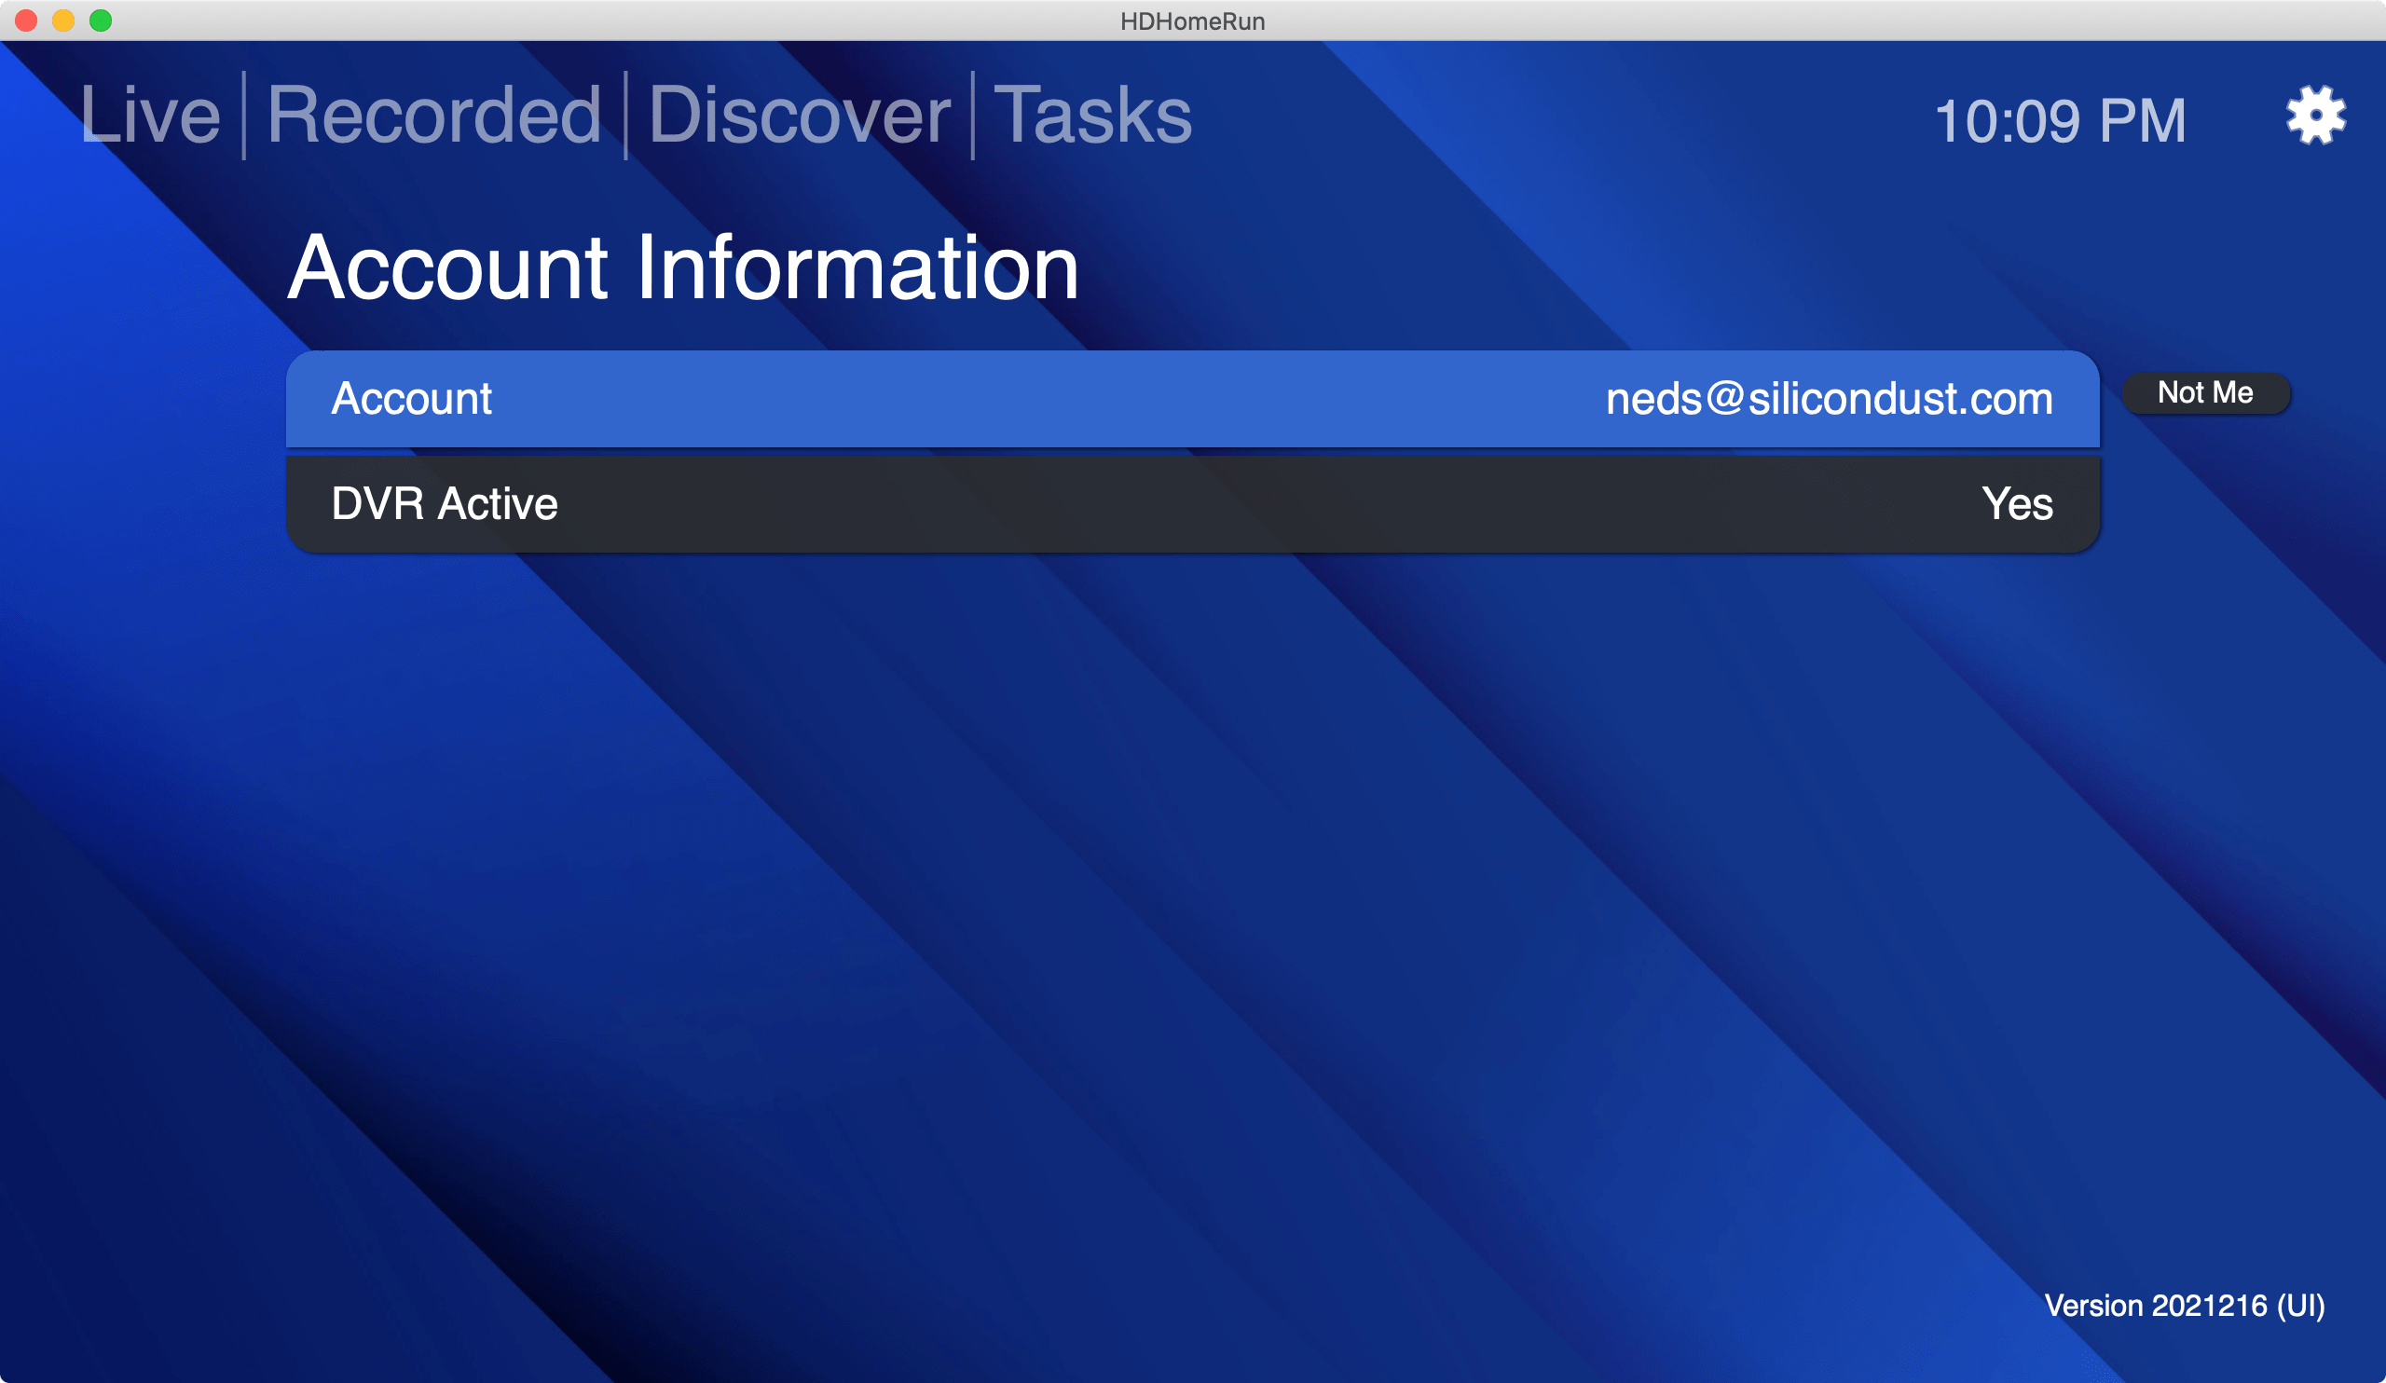The image size is (2386, 1383).
Task: Close the HDHomeRun window with the red button
Action: (x=26, y=21)
